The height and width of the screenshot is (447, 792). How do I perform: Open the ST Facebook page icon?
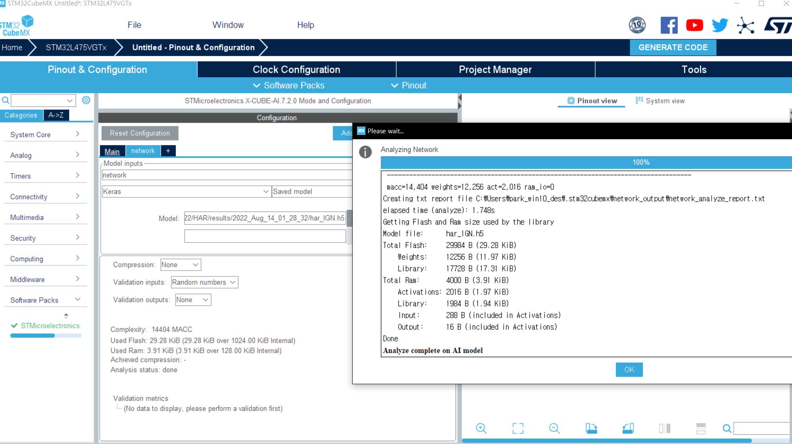669,25
